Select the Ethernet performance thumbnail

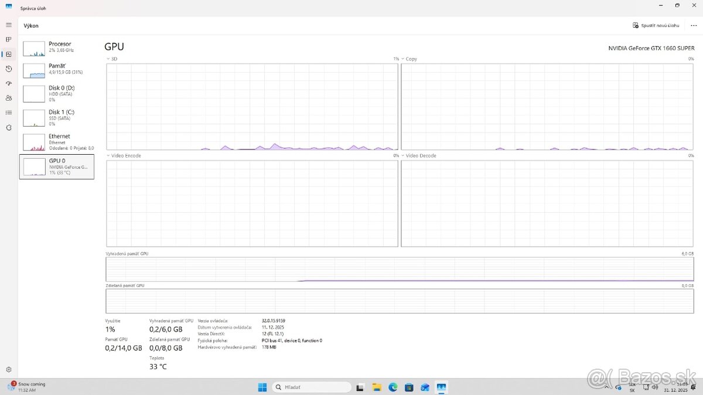(x=57, y=141)
